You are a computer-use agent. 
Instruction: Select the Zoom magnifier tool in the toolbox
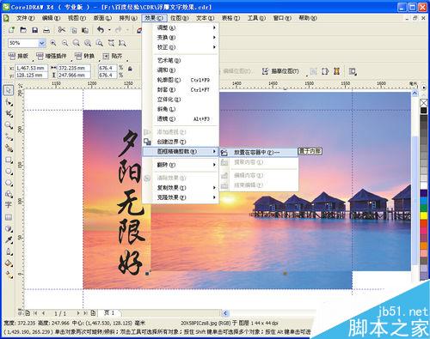coord(9,125)
